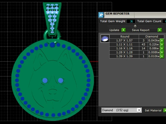
Task: Click the green arrow for the 0.010tw row
Action: tap(162, 56)
